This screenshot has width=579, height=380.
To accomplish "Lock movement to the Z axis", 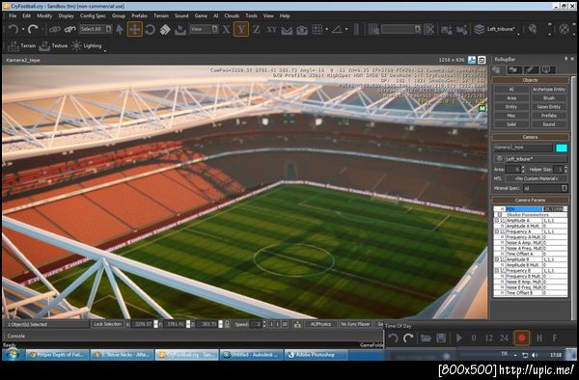I will coord(257,29).
